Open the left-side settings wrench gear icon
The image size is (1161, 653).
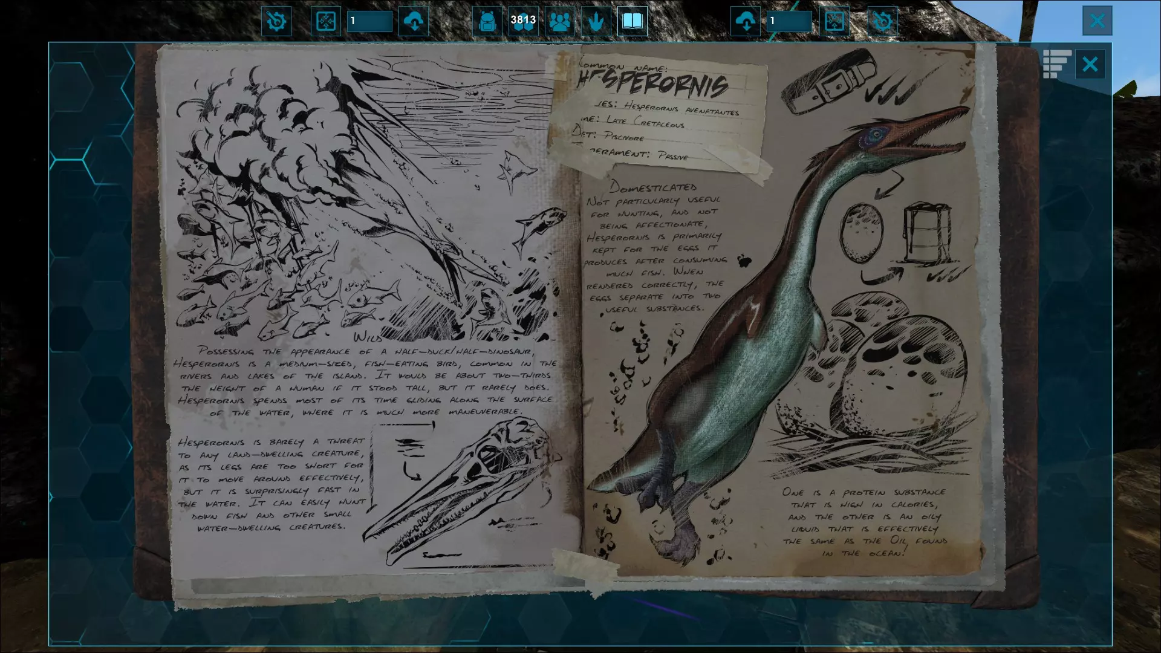[x=276, y=21]
